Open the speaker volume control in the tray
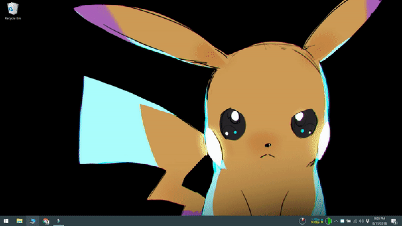The image size is (402, 226). click(361, 221)
